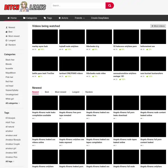
Task: Expand the All categories list
Action: 13,103
